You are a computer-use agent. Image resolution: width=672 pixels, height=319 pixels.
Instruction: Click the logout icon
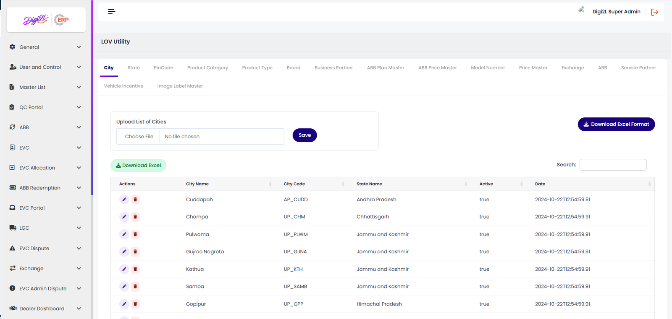(654, 12)
